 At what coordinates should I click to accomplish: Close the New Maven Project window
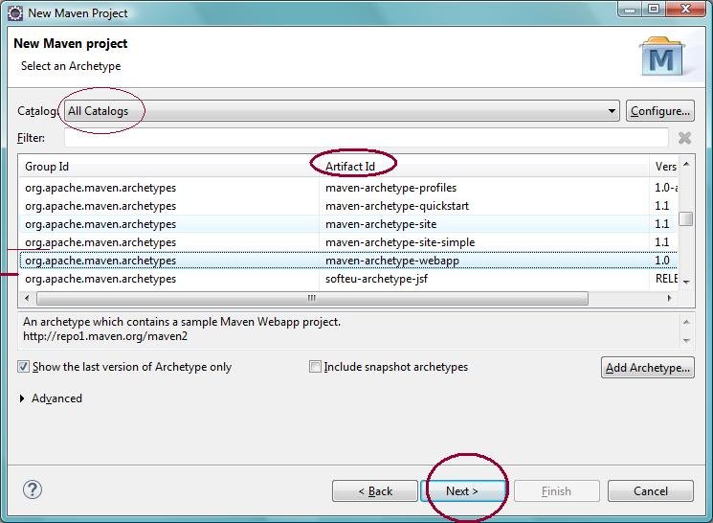click(x=685, y=10)
